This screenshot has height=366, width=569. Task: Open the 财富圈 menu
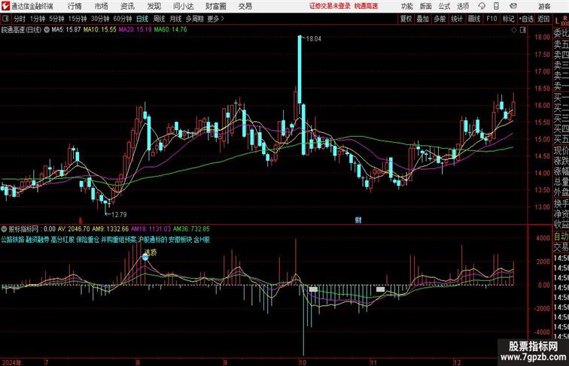pyautogui.click(x=215, y=6)
